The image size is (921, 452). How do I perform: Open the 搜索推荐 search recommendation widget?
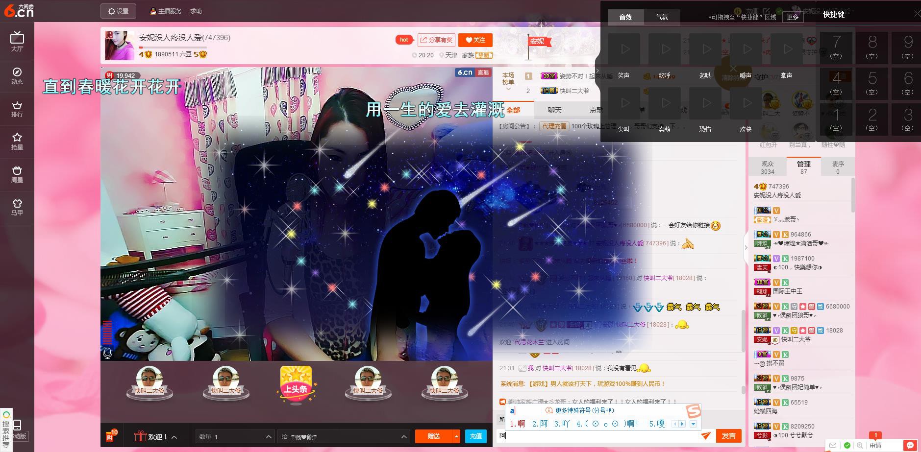[6, 430]
